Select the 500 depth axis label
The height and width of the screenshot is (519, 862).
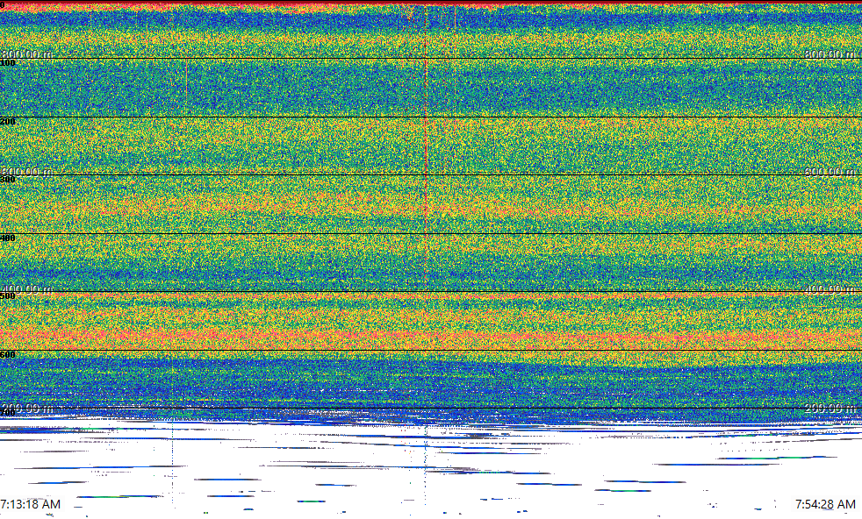tap(8, 296)
